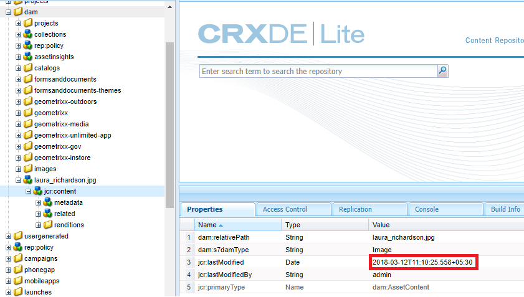Collapse the laura_richardson.jpg node
This screenshot has height=297, width=524.
(x=18, y=180)
